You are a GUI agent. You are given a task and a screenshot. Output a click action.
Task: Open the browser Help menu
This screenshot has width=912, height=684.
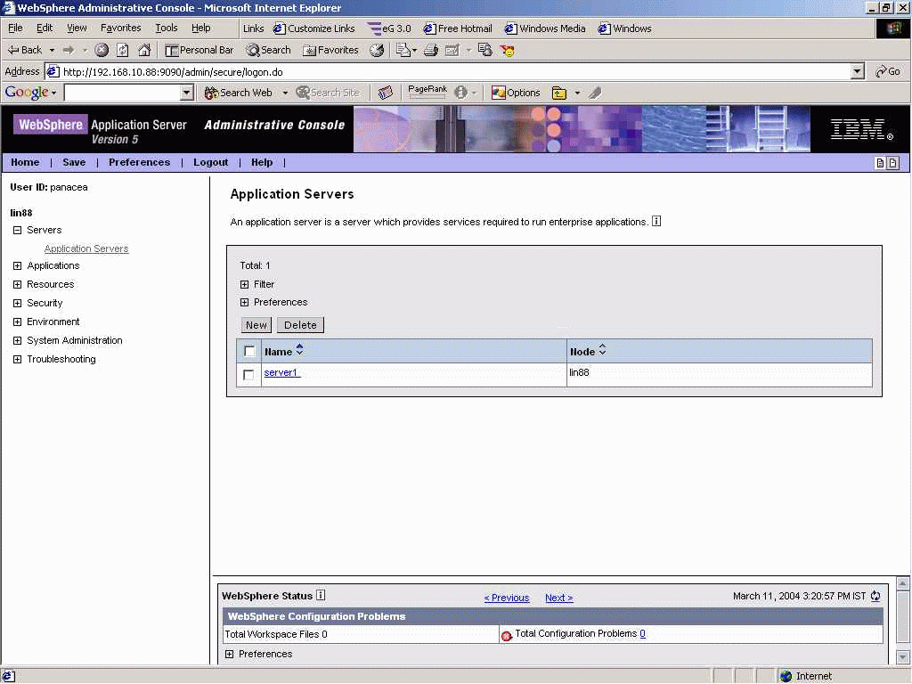tap(200, 28)
